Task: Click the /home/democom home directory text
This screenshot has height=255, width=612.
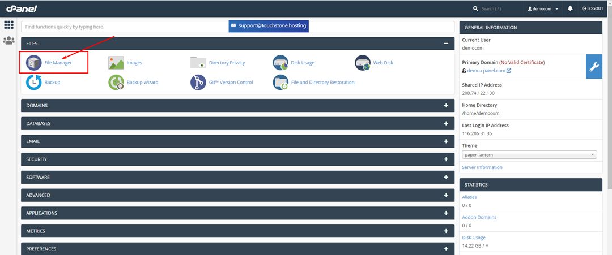Action: pyautogui.click(x=481, y=113)
